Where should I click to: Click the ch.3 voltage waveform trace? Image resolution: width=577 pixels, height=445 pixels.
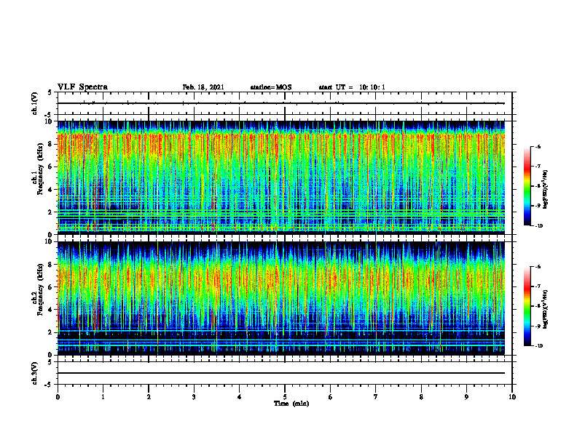click(281, 373)
